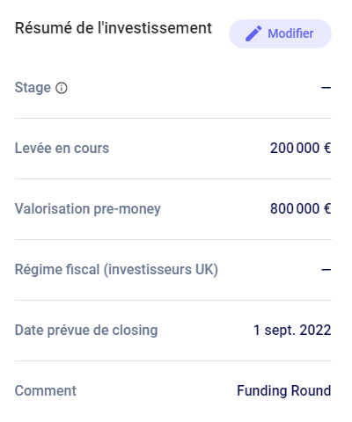This screenshot has width=352, height=422.
Task: Select the 200 000 € amount
Action: click(x=301, y=148)
